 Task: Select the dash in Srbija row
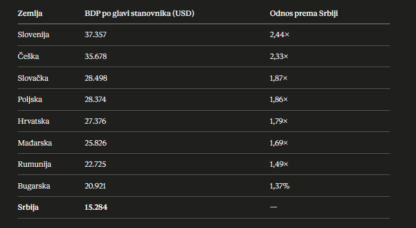click(x=274, y=207)
